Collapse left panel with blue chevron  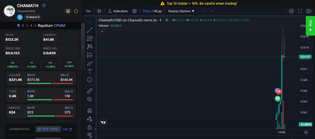(83, 47)
